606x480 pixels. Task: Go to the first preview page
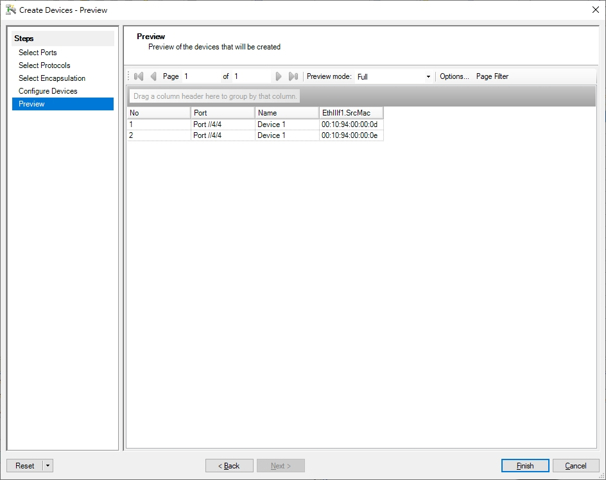pyautogui.click(x=139, y=76)
